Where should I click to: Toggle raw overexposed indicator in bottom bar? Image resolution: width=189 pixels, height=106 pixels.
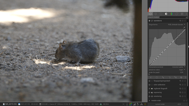pos(131,104)
